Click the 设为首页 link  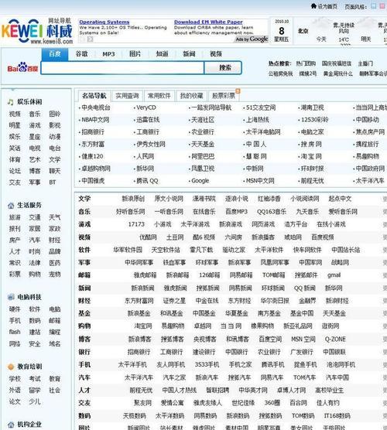(327, 6)
